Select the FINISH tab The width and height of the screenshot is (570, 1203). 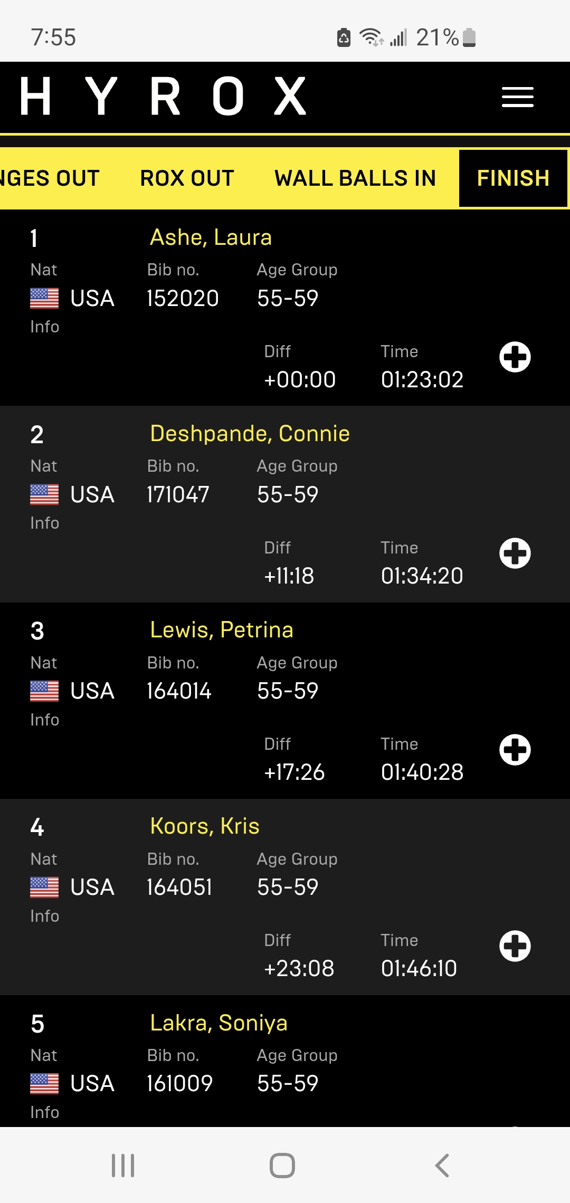[x=513, y=178]
